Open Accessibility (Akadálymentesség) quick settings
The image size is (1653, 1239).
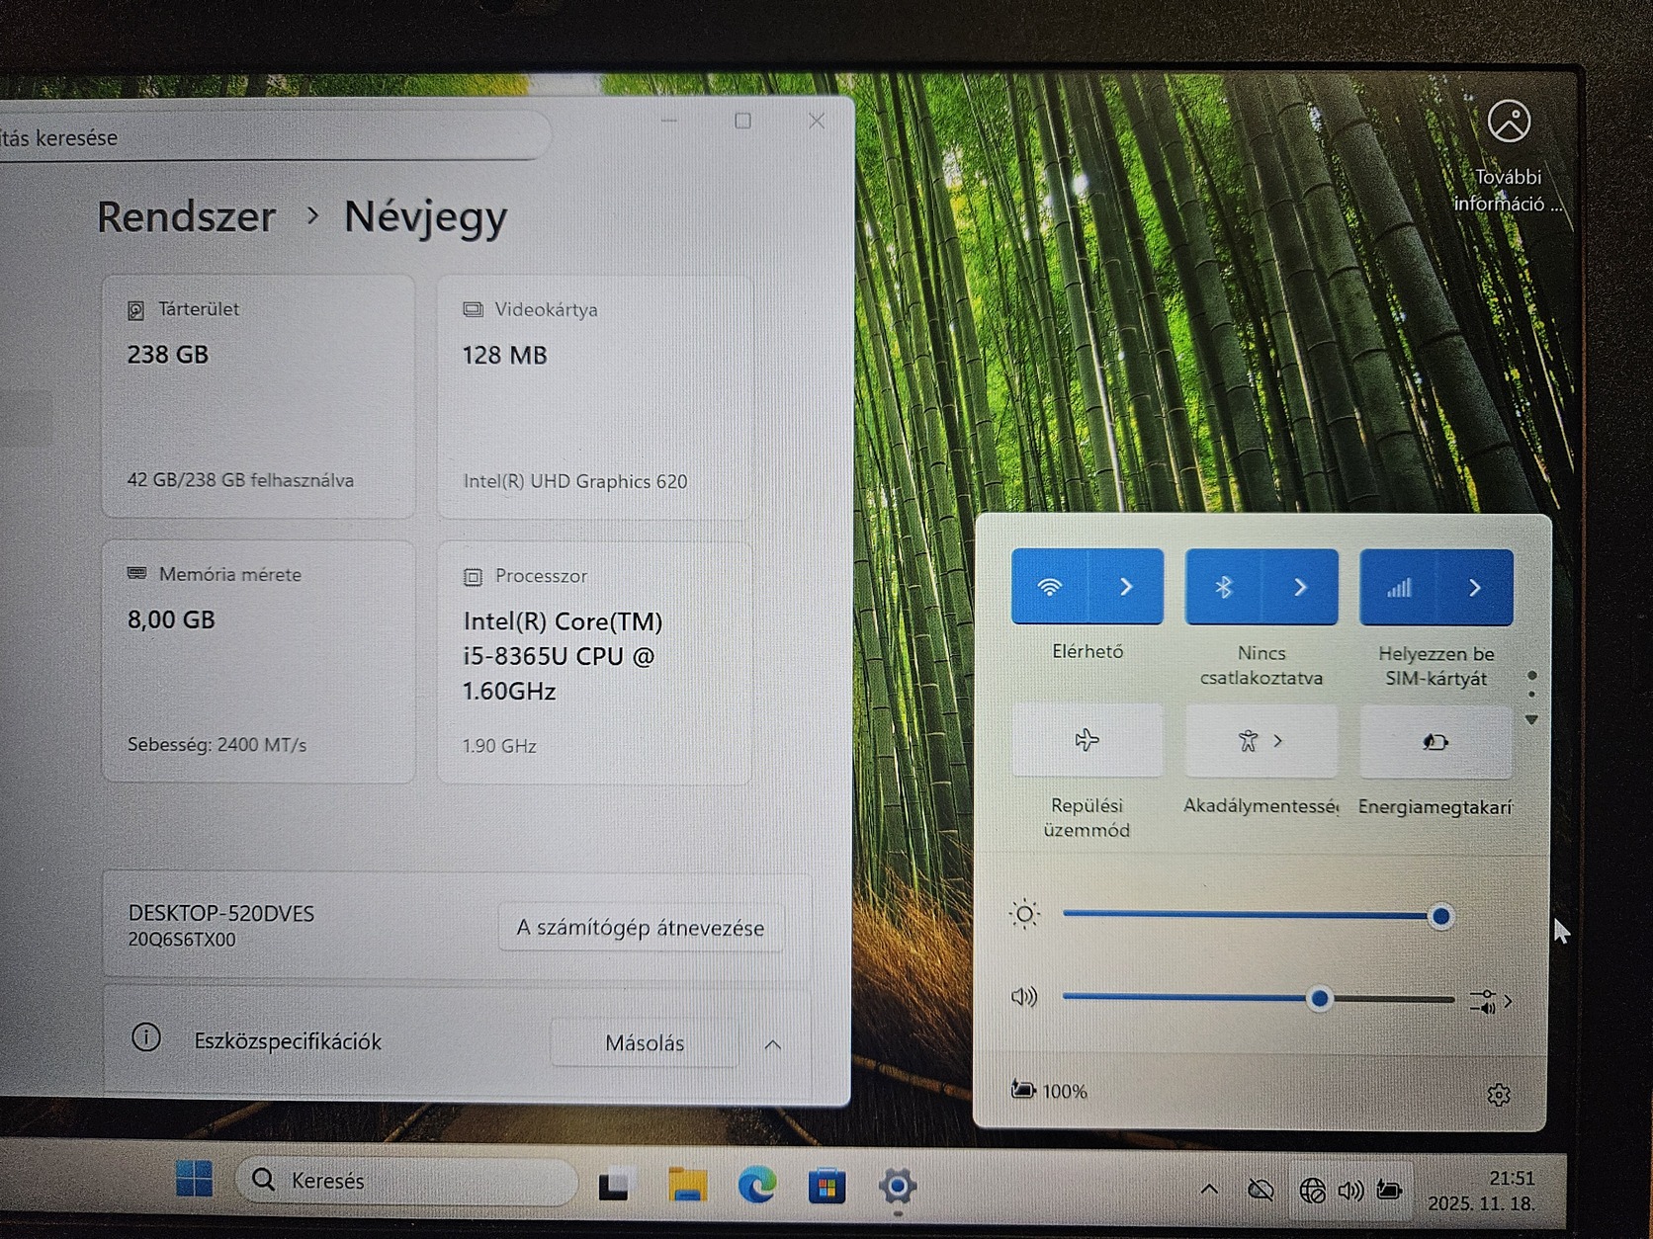click(1261, 741)
